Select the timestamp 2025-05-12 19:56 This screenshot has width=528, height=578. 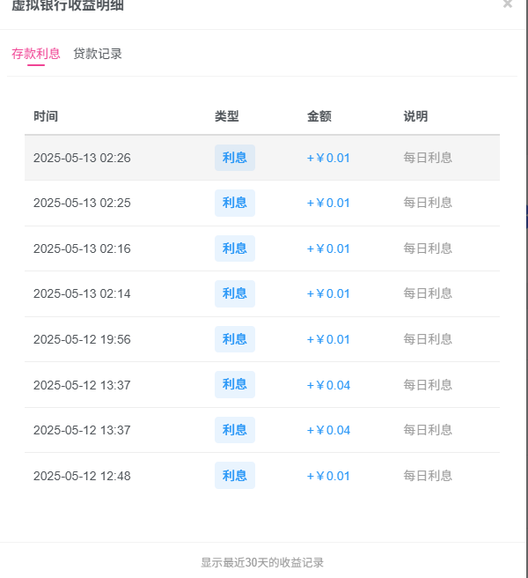point(82,339)
